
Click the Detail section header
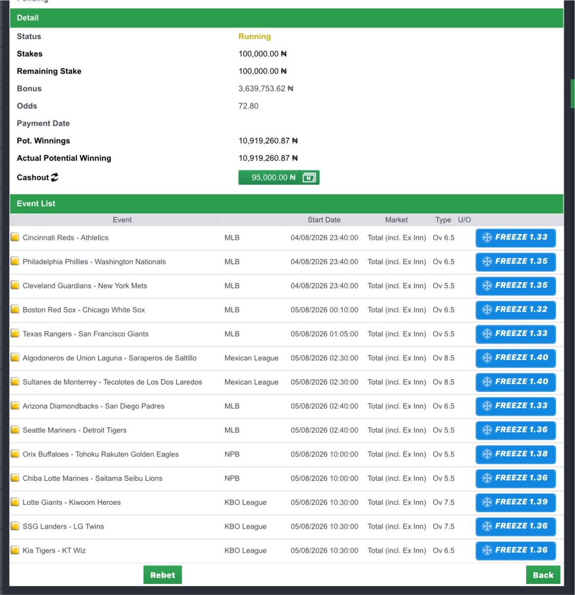pyautogui.click(x=286, y=18)
